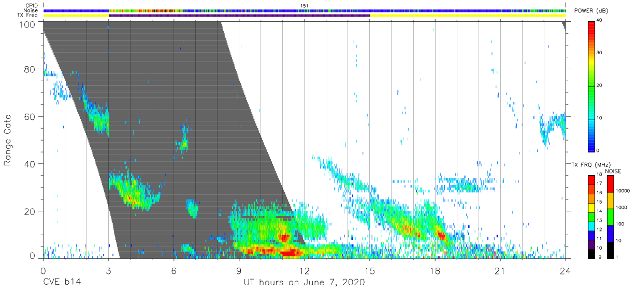Image resolution: width=636 pixels, height=293 pixels.
Task: Click the black 1-10 NOISE swatch
Action: click(x=611, y=250)
